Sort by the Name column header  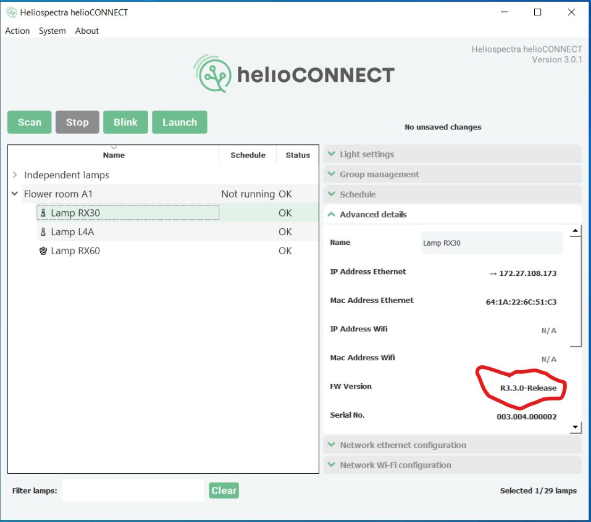pyautogui.click(x=114, y=155)
